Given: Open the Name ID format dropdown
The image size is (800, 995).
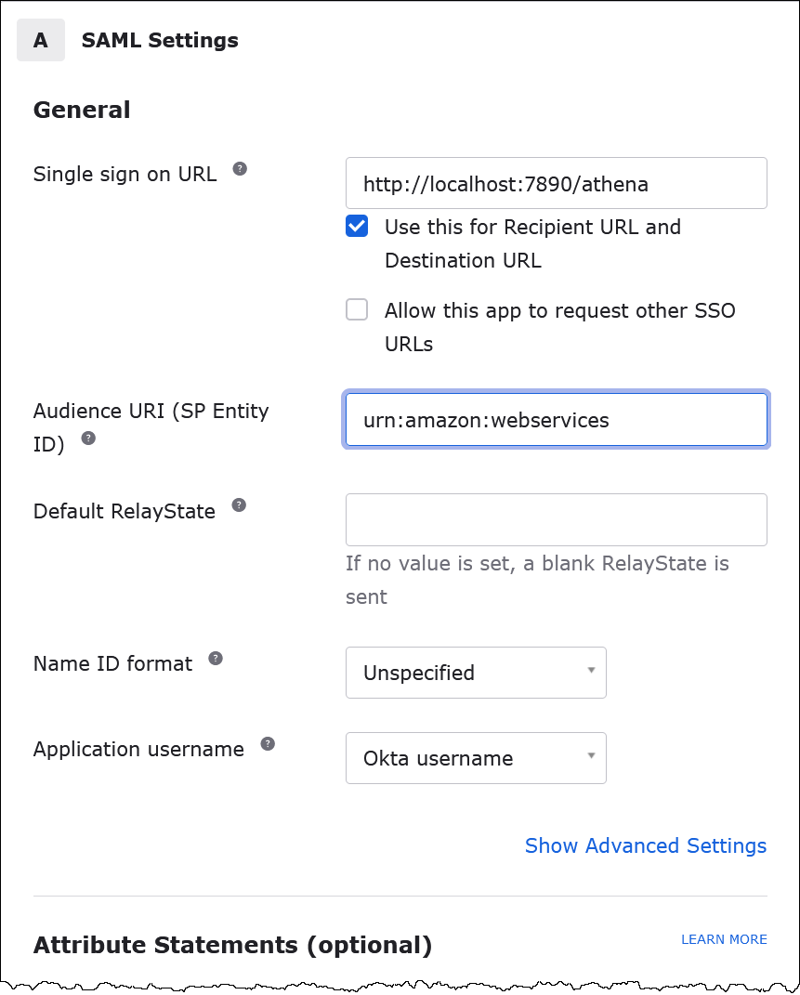Looking at the screenshot, I should click(476, 672).
